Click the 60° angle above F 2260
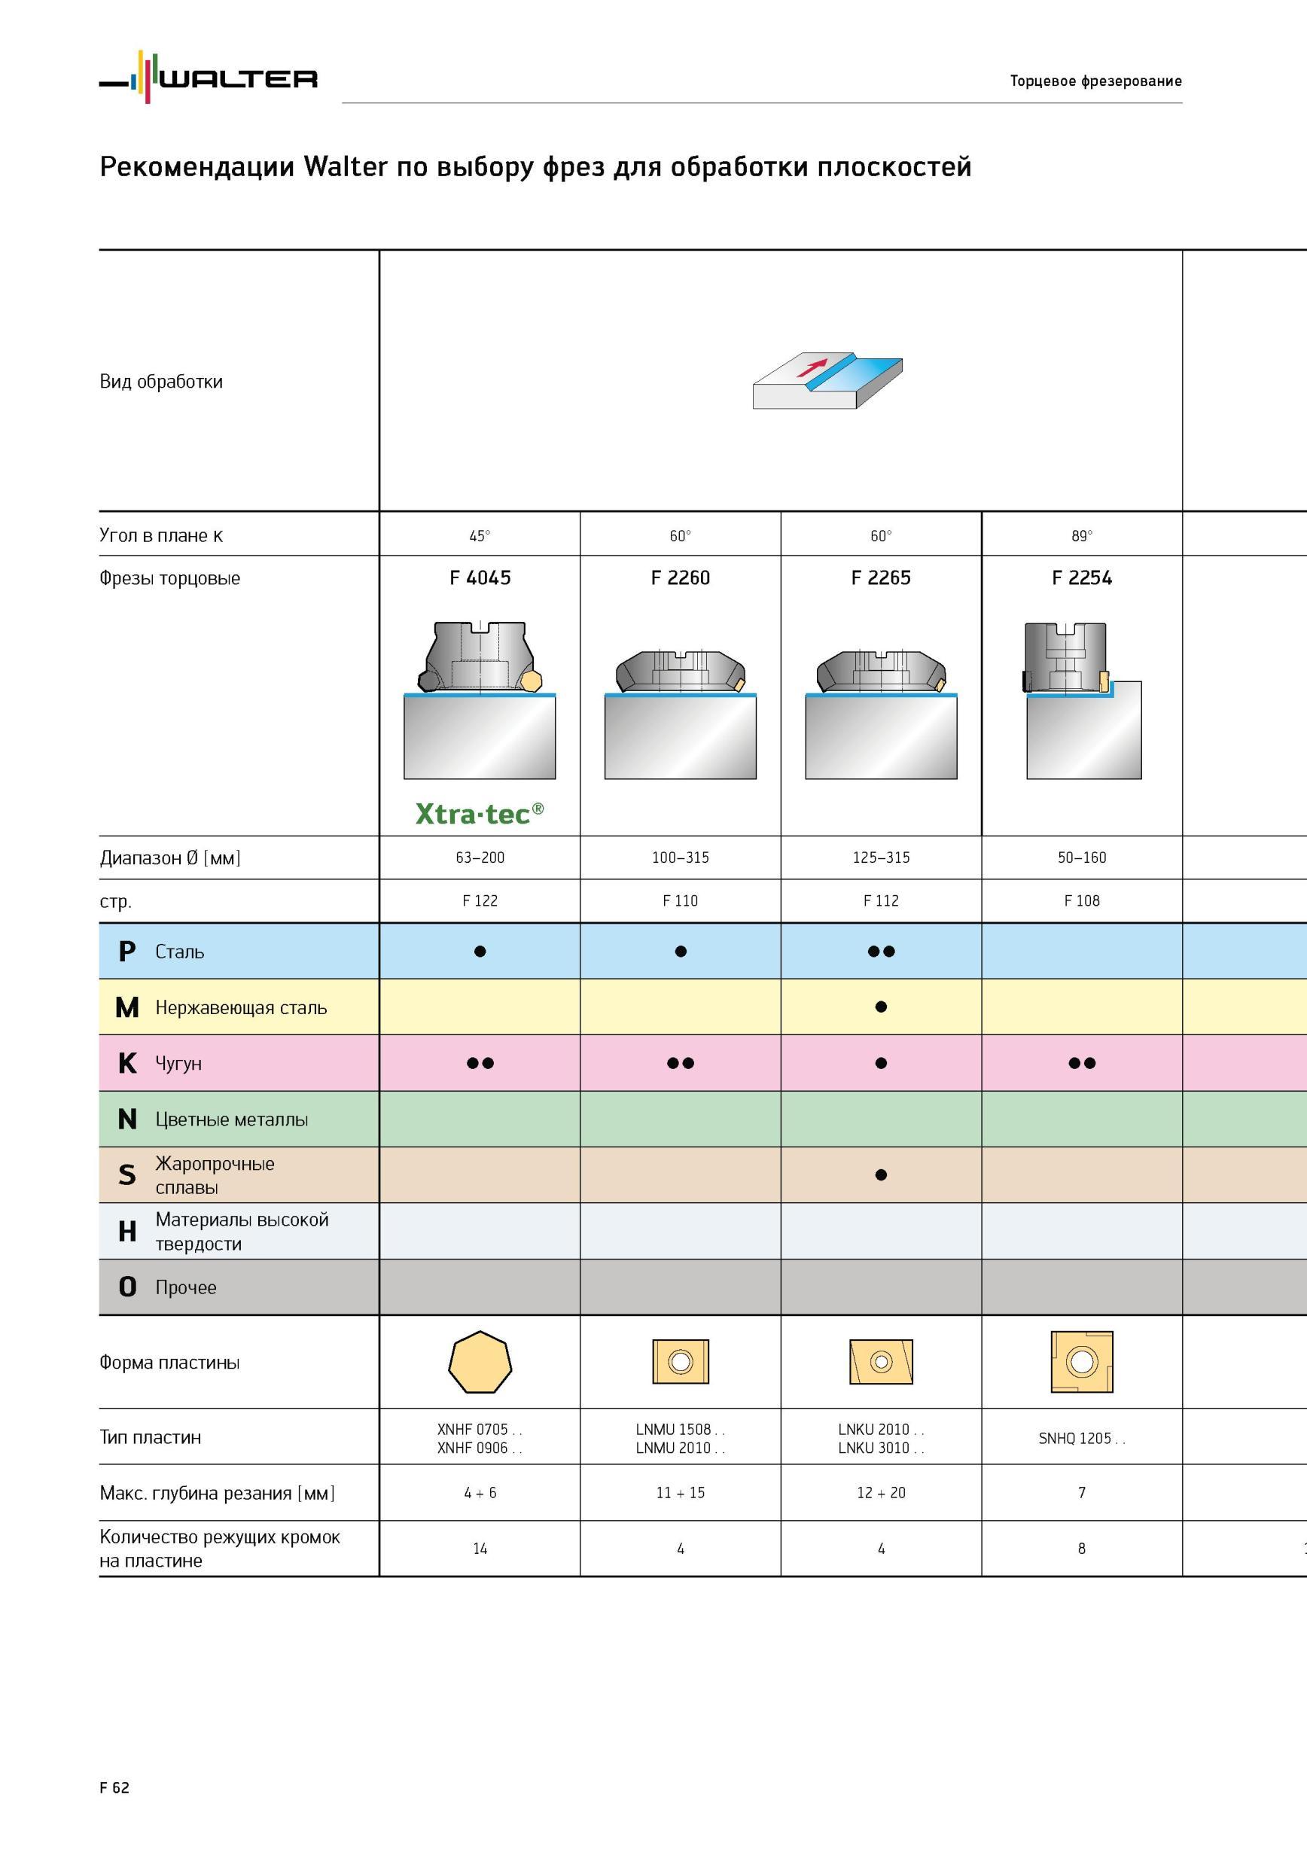 (681, 535)
